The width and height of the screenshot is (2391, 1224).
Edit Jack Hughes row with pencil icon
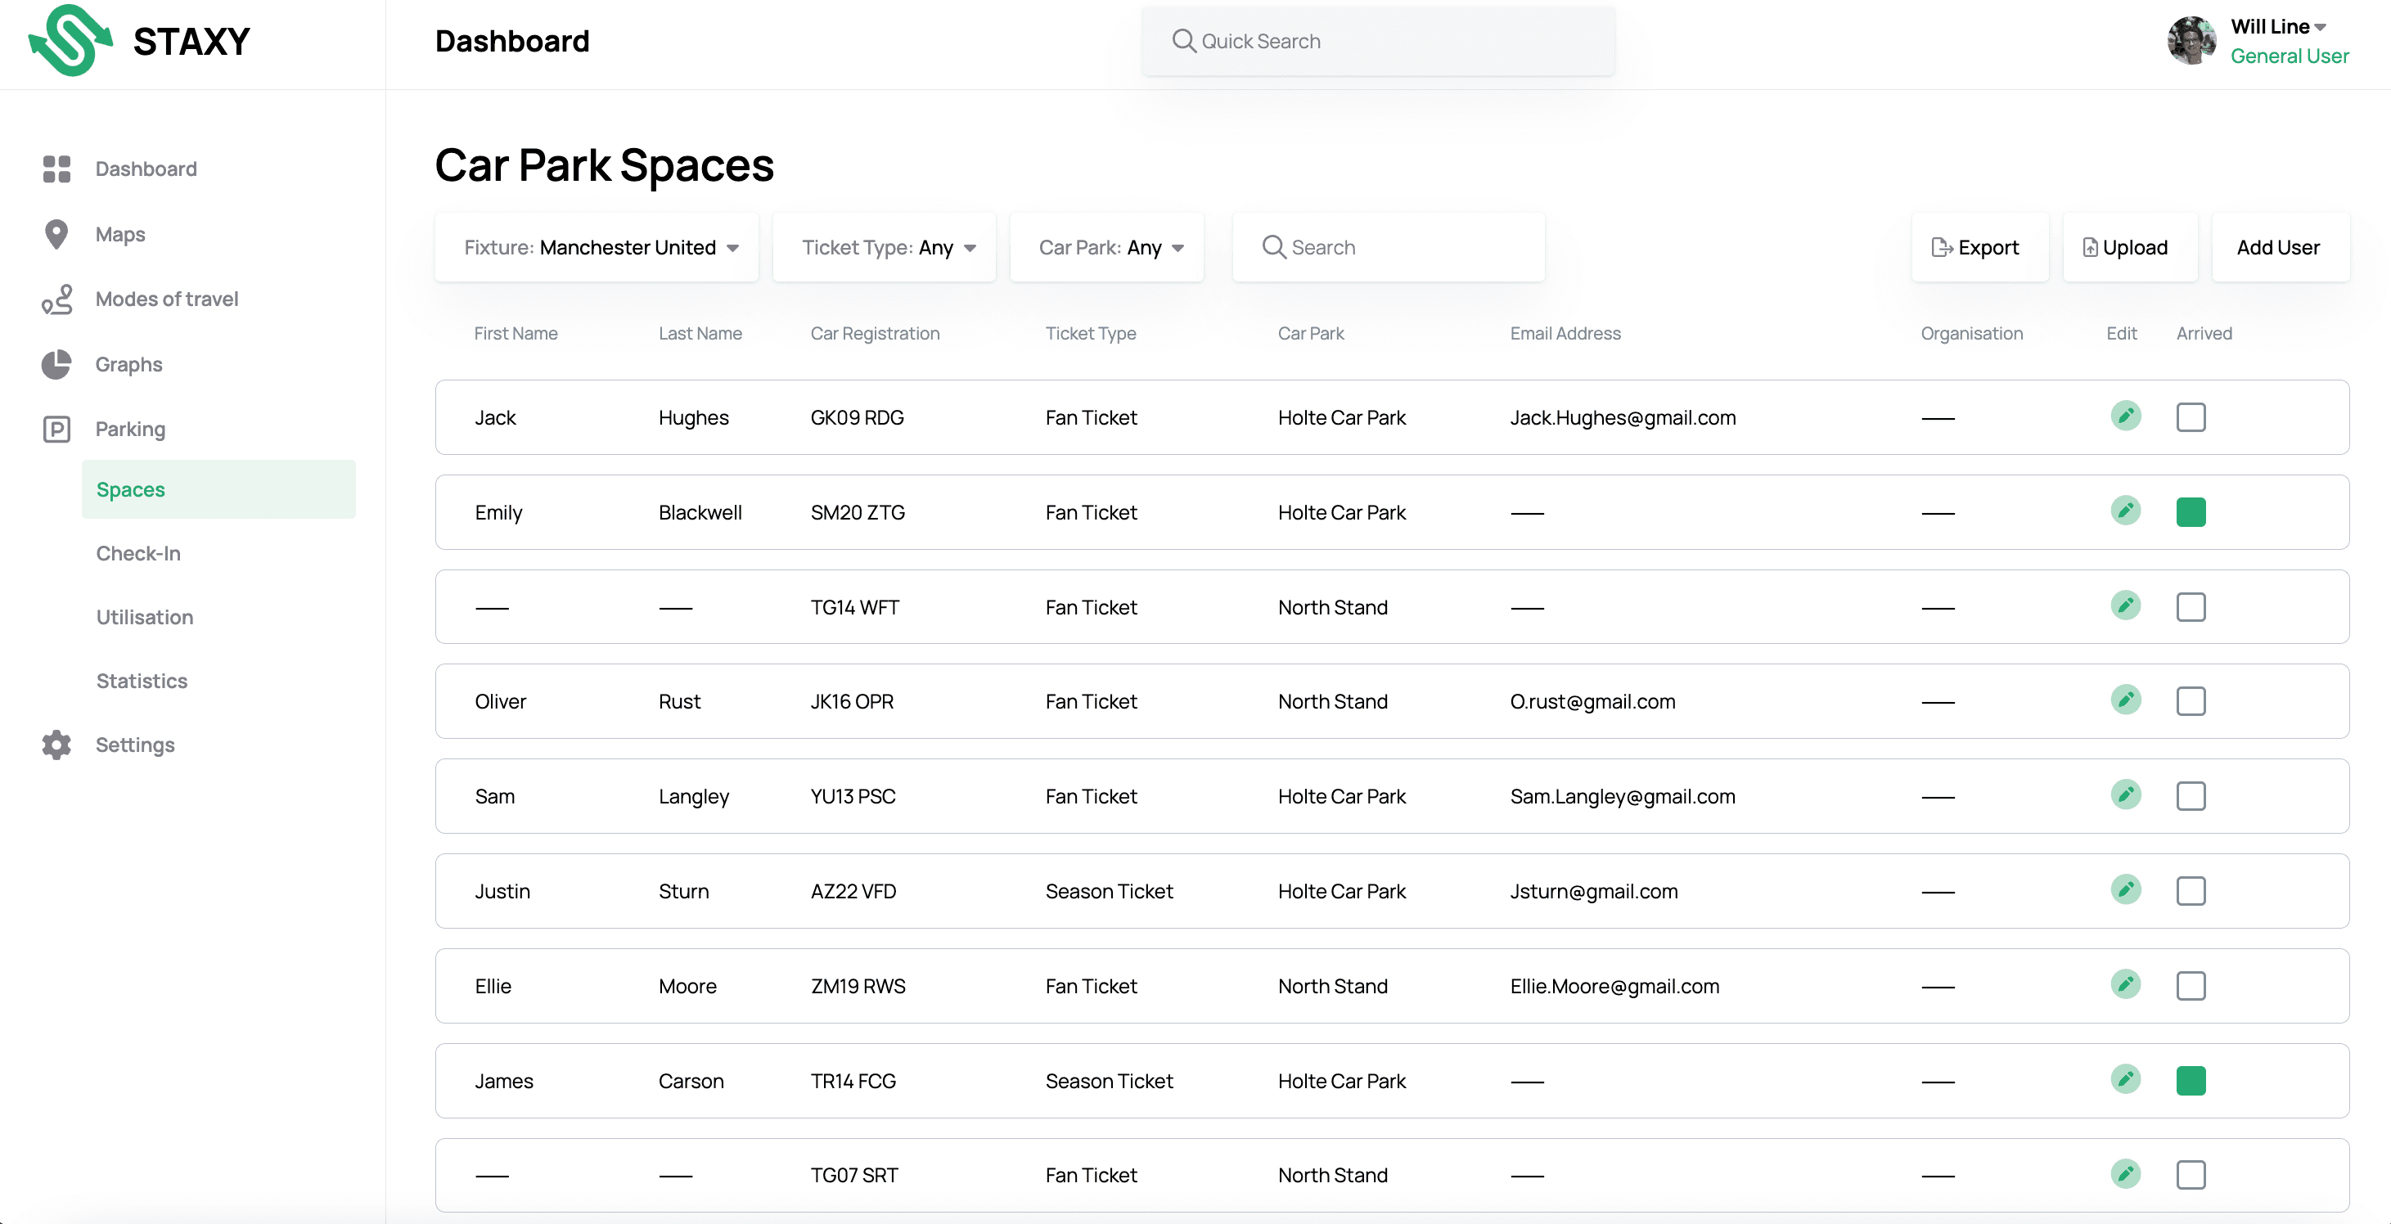(2124, 416)
